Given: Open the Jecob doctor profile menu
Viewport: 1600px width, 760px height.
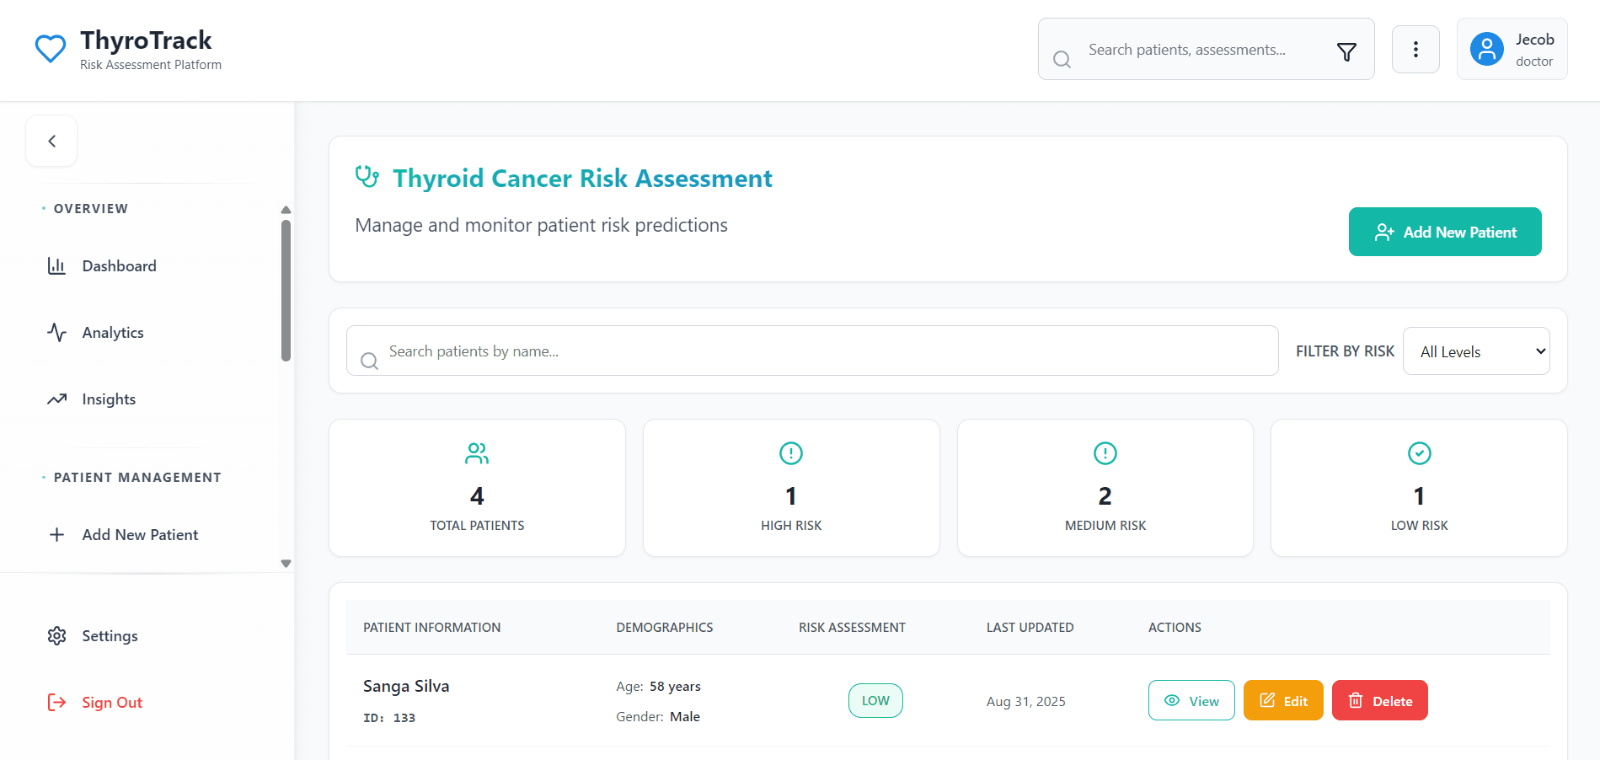Looking at the screenshot, I should 1512,49.
